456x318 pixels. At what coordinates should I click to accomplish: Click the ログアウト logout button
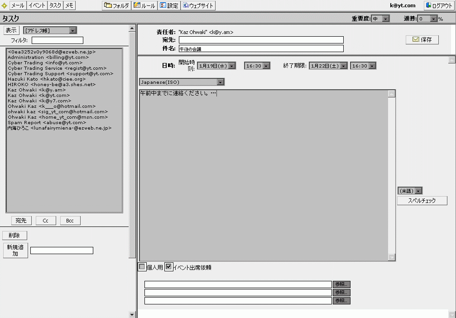pos(439,6)
